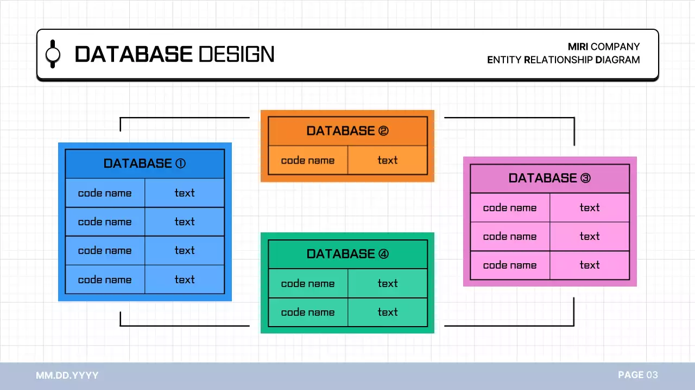Click "code name" cell in orange Database ② table

point(308,160)
